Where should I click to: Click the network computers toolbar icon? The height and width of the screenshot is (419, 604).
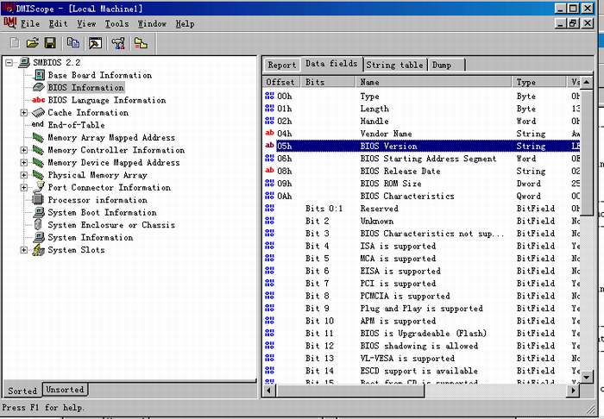pyautogui.click(x=118, y=43)
